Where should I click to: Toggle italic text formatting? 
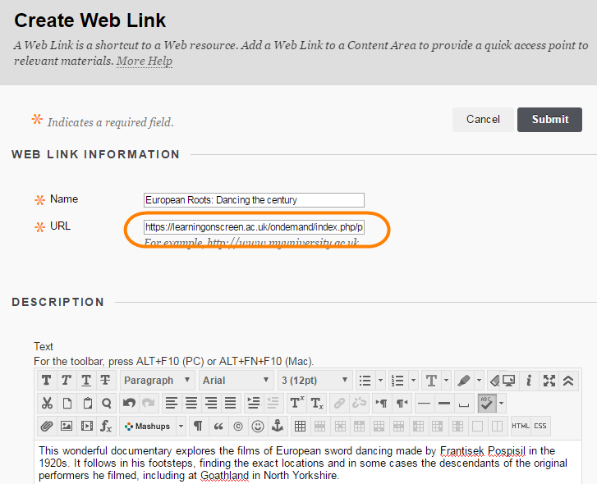(x=67, y=381)
